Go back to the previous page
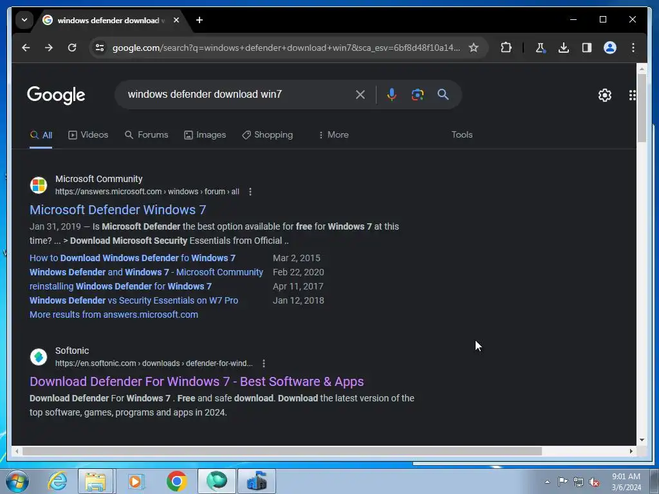 (26, 48)
